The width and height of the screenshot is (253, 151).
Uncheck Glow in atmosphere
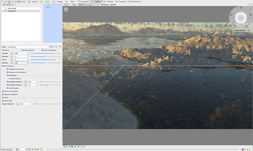(3, 91)
